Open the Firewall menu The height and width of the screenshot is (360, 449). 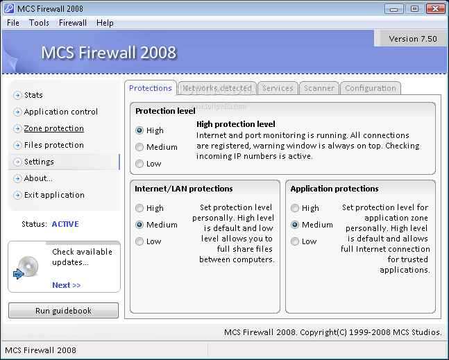73,23
